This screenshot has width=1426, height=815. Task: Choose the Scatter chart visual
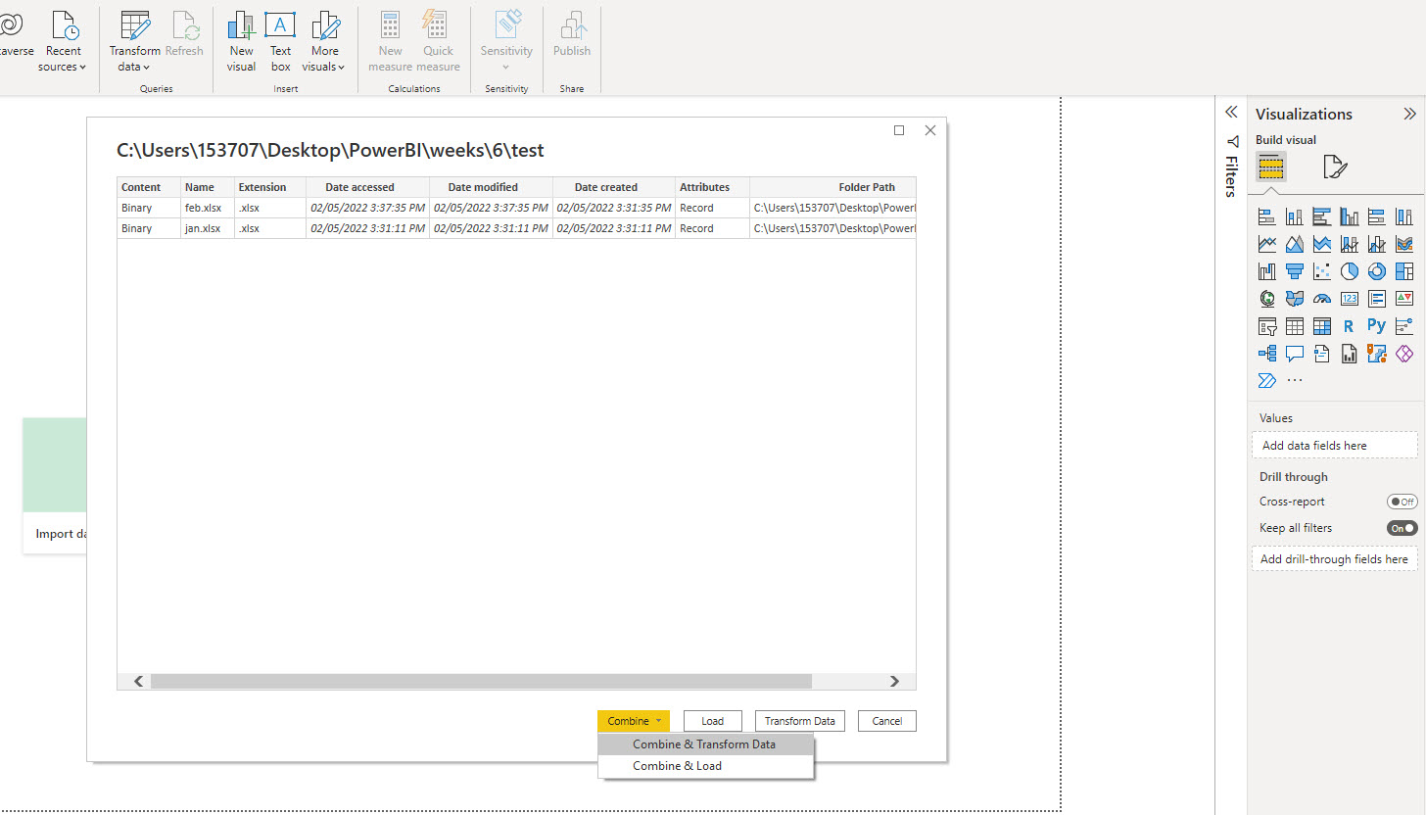coord(1322,271)
